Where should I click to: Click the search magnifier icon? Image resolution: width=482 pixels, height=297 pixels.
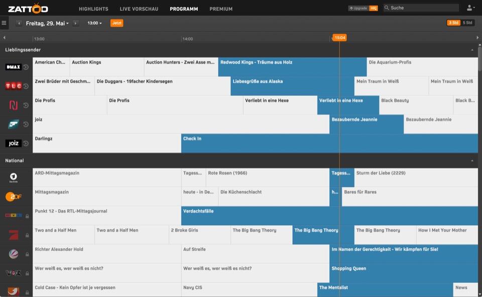click(x=387, y=8)
